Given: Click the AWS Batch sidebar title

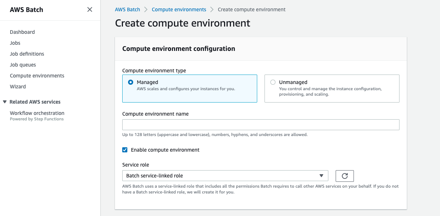Looking at the screenshot, I should 26,10.
